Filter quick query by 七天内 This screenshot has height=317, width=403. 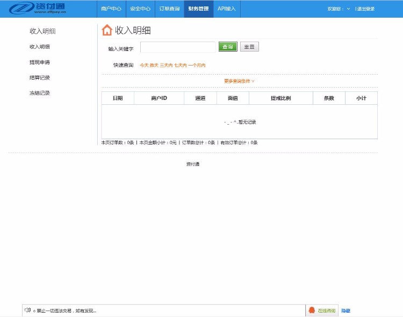181,66
